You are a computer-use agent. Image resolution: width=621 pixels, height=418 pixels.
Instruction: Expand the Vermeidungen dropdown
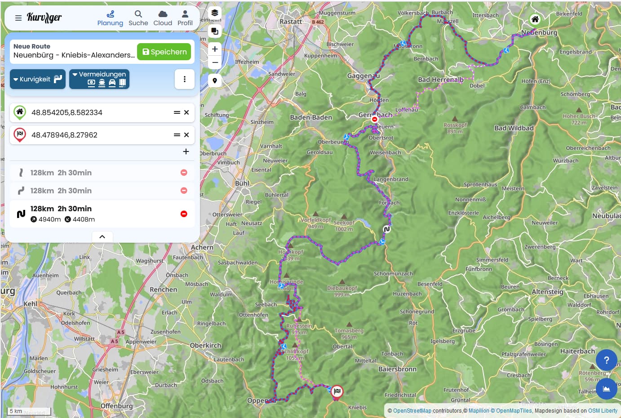click(x=99, y=79)
